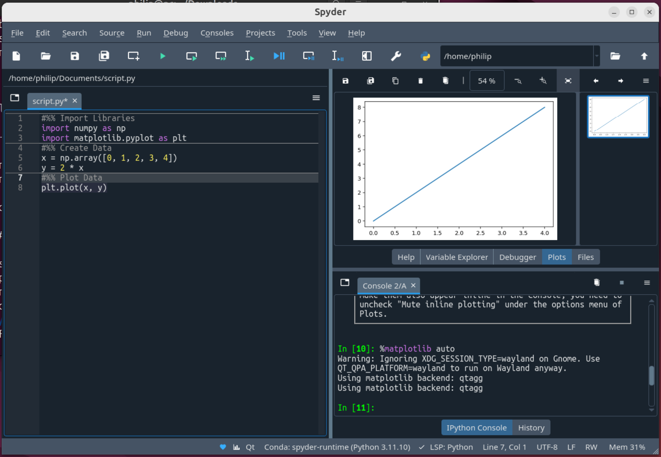Browse console tabs button
Image resolution: width=661 pixels, height=457 pixels.
click(345, 282)
